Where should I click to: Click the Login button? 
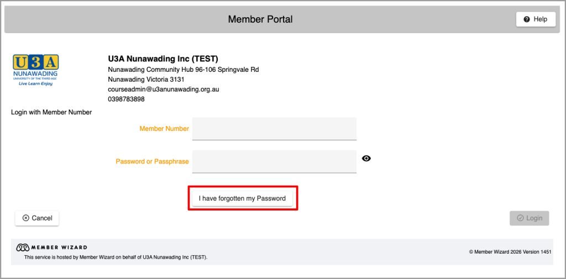click(x=530, y=218)
